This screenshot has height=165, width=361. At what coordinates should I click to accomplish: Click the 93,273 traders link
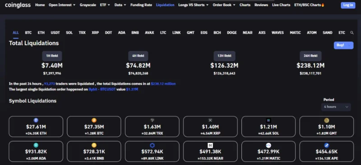[50, 84]
